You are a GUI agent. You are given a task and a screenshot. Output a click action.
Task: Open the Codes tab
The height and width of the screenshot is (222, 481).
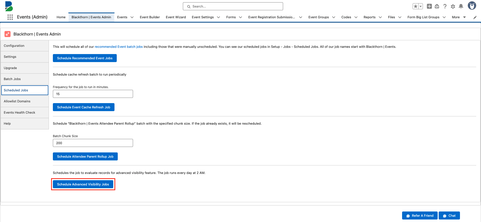click(x=346, y=17)
